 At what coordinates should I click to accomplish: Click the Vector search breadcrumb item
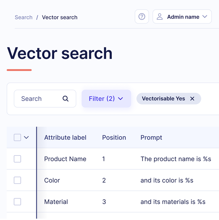pos(60,17)
